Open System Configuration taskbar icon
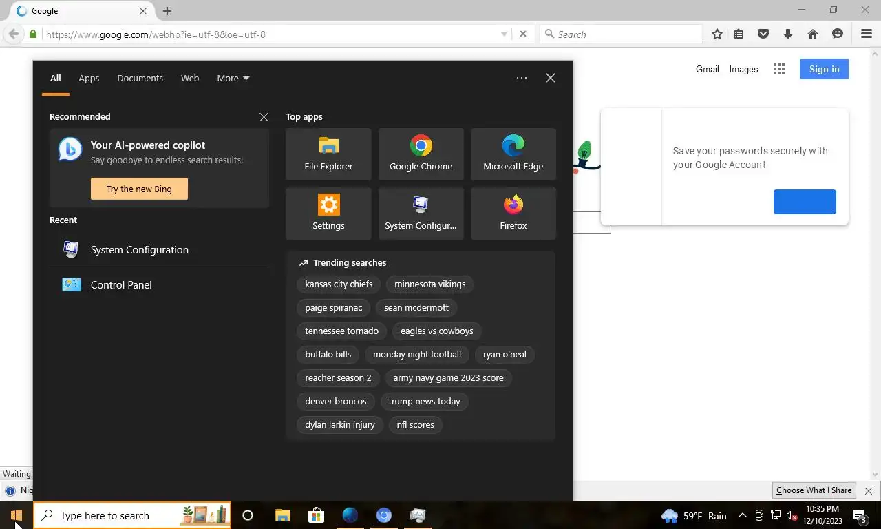The image size is (881, 529). click(x=417, y=515)
